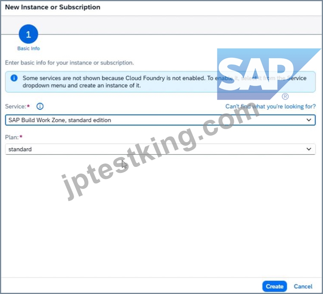The width and height of the screenshot is (323, 294).
Task: Click the Create button
Action: [275, 286]
